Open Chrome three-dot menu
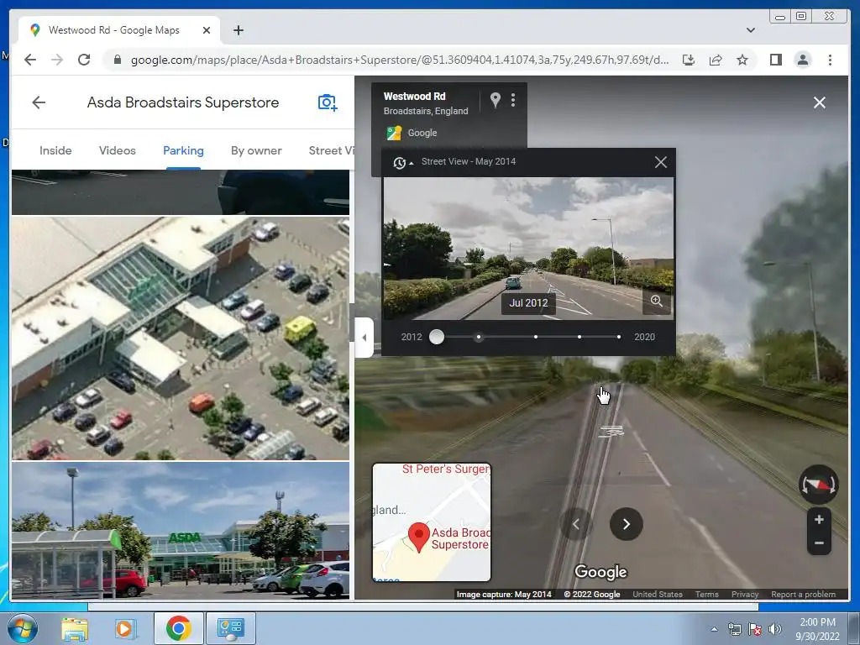The image size is (860, 645). pyautogui.click(x=830, y=60)
